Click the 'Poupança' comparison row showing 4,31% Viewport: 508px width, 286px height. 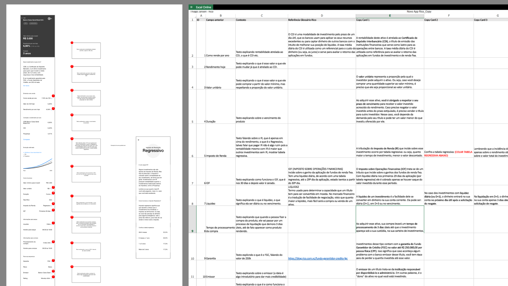(38, 134)
